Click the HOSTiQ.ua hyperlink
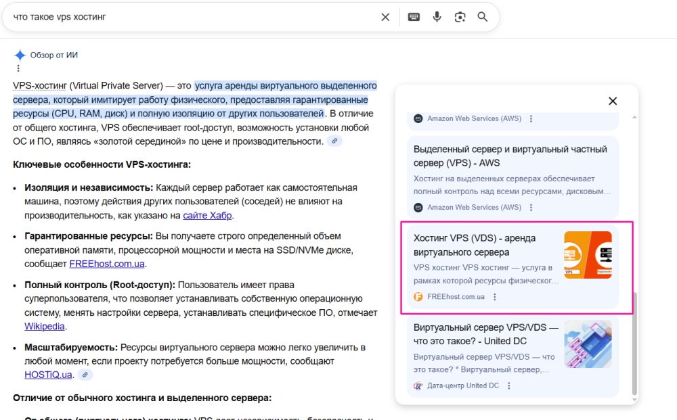Viewport: 677px width, 420px height. tap(48, 375)
